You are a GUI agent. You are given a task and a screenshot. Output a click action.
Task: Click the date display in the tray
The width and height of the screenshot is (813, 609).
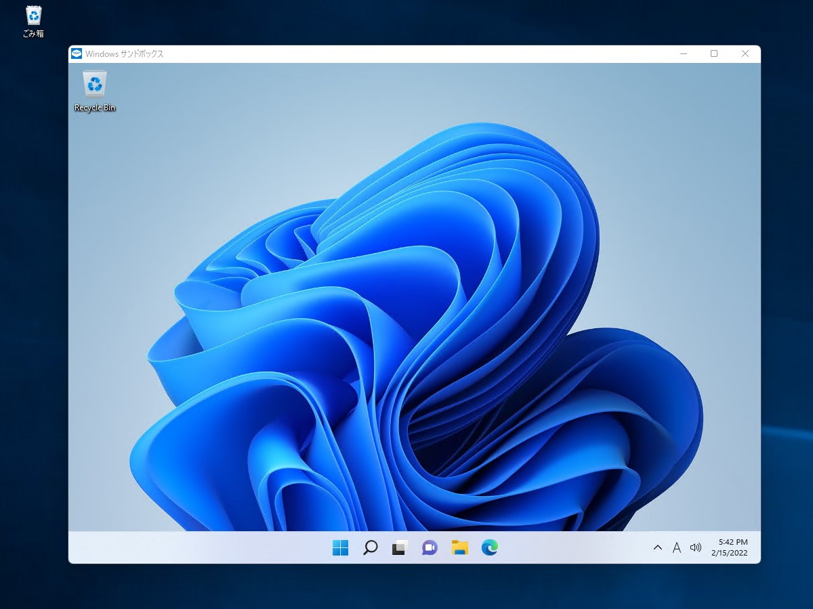[x=730, y=553]
